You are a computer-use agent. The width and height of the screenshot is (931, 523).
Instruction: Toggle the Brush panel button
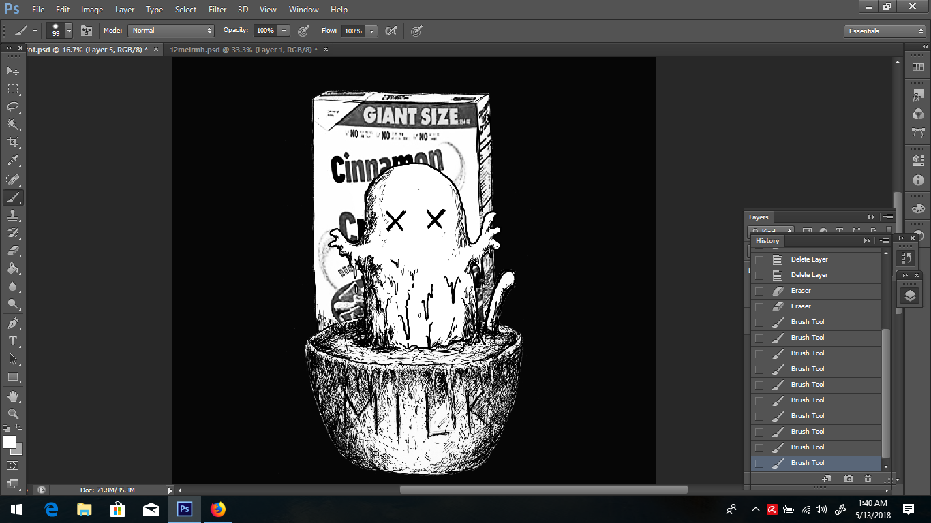87,31
